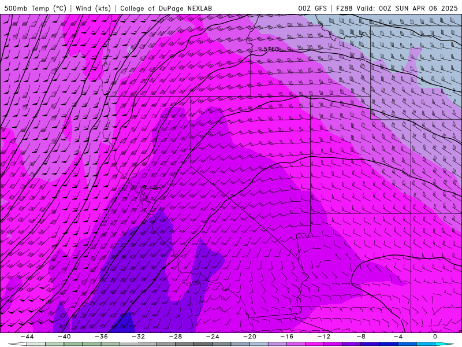Viewport: 462px width, 347px height.
Task: Click the "Wind (kts)" header label
Action: [x=93, y=8]
